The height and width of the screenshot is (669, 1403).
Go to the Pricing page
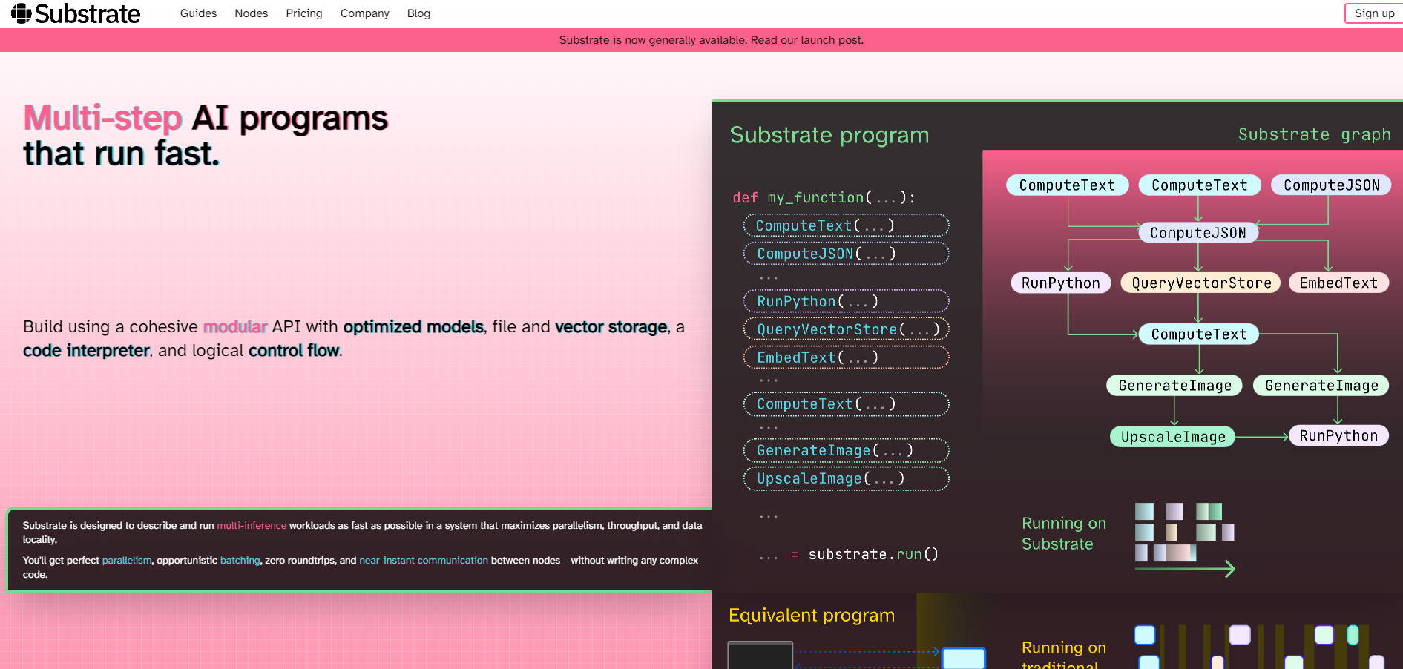(304, 13)
